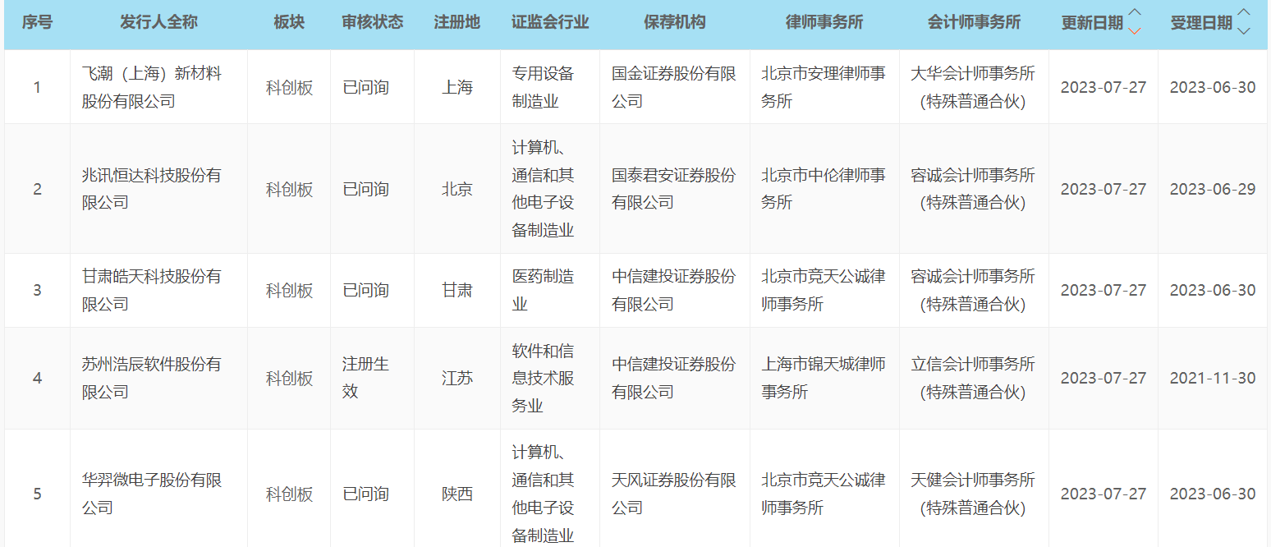Select law firm 北京市安理律师事务所

(824, 87)
